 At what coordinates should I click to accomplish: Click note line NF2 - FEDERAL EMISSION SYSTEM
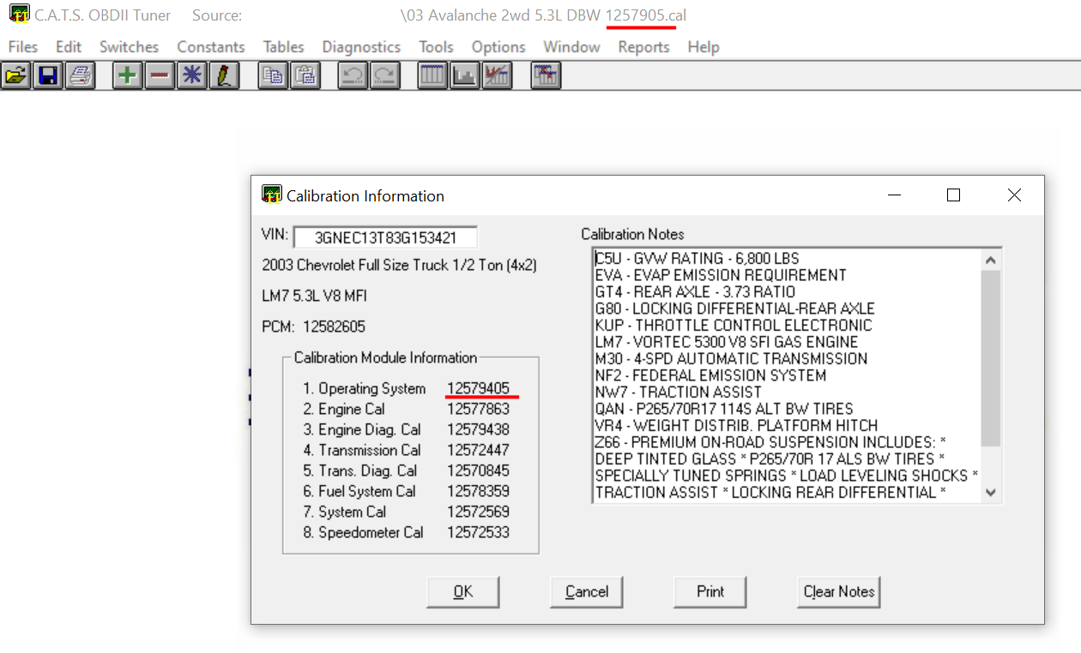[x=711, y=375]
